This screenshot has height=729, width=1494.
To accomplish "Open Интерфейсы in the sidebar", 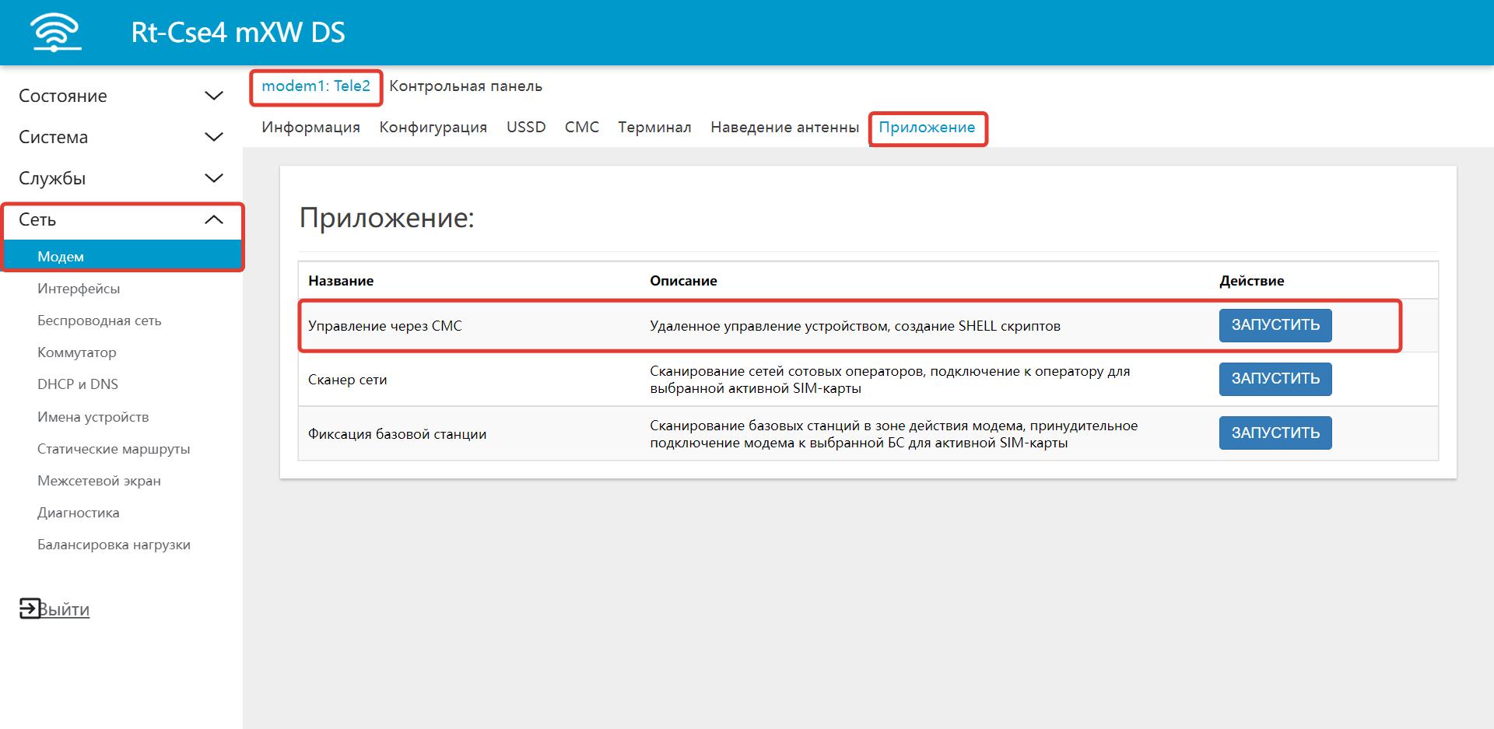I will click(79, 289).
